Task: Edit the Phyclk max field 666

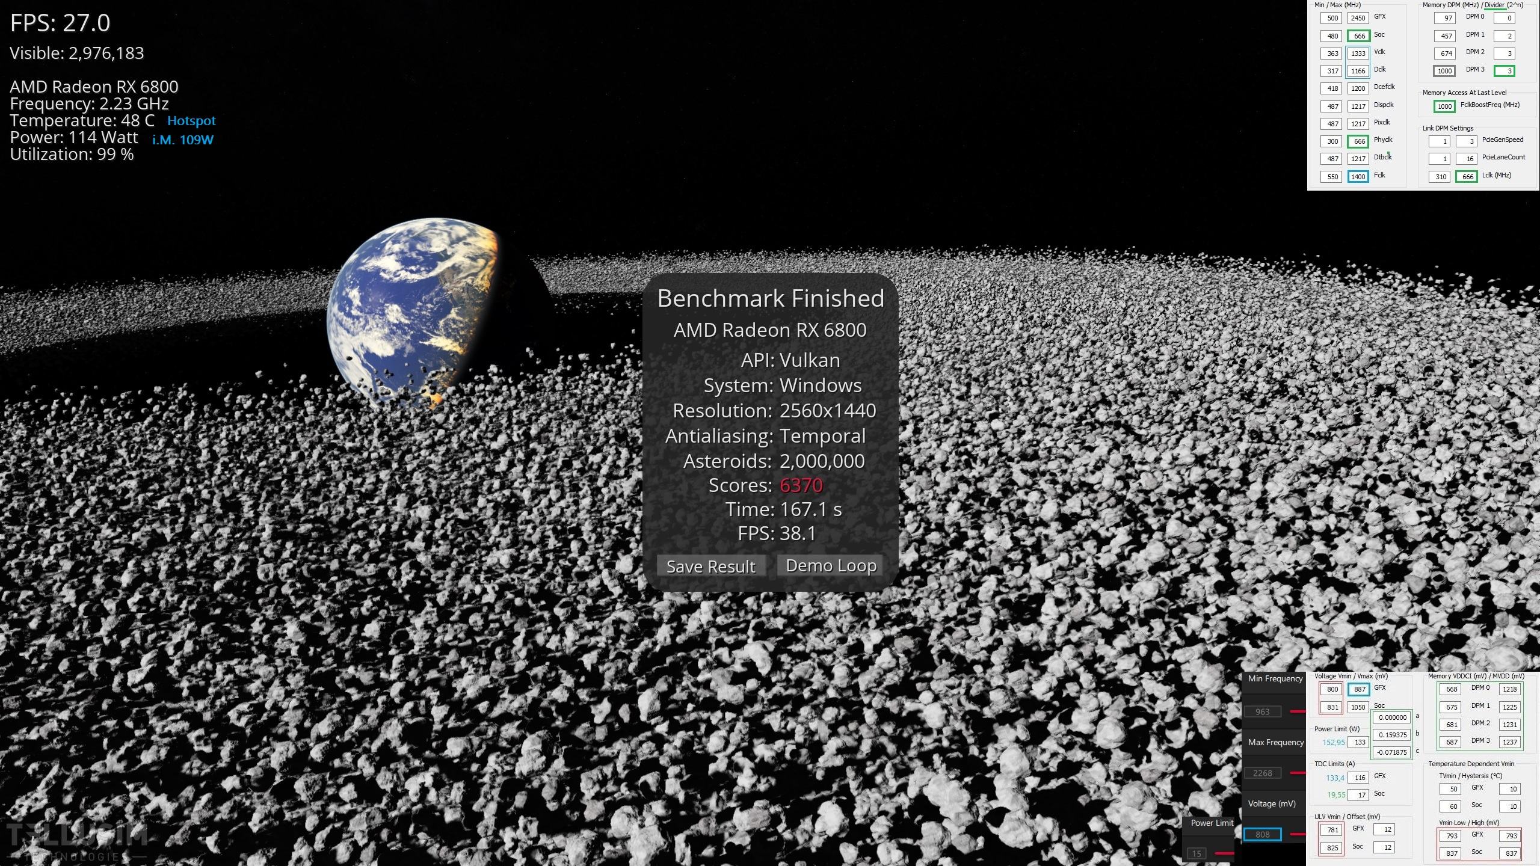Action: (1358, 141)
